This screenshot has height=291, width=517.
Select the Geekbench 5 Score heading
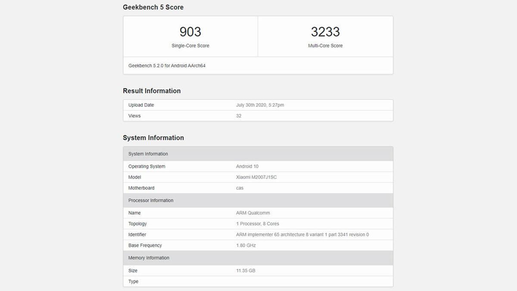pyautogui.click(x=153, y=7)
